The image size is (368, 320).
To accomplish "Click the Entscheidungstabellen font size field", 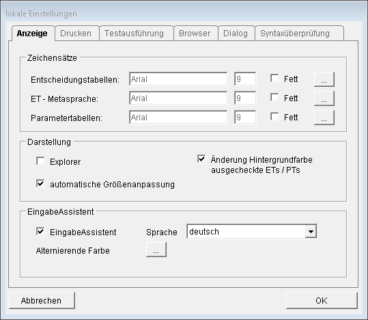I will pos(245,79).
